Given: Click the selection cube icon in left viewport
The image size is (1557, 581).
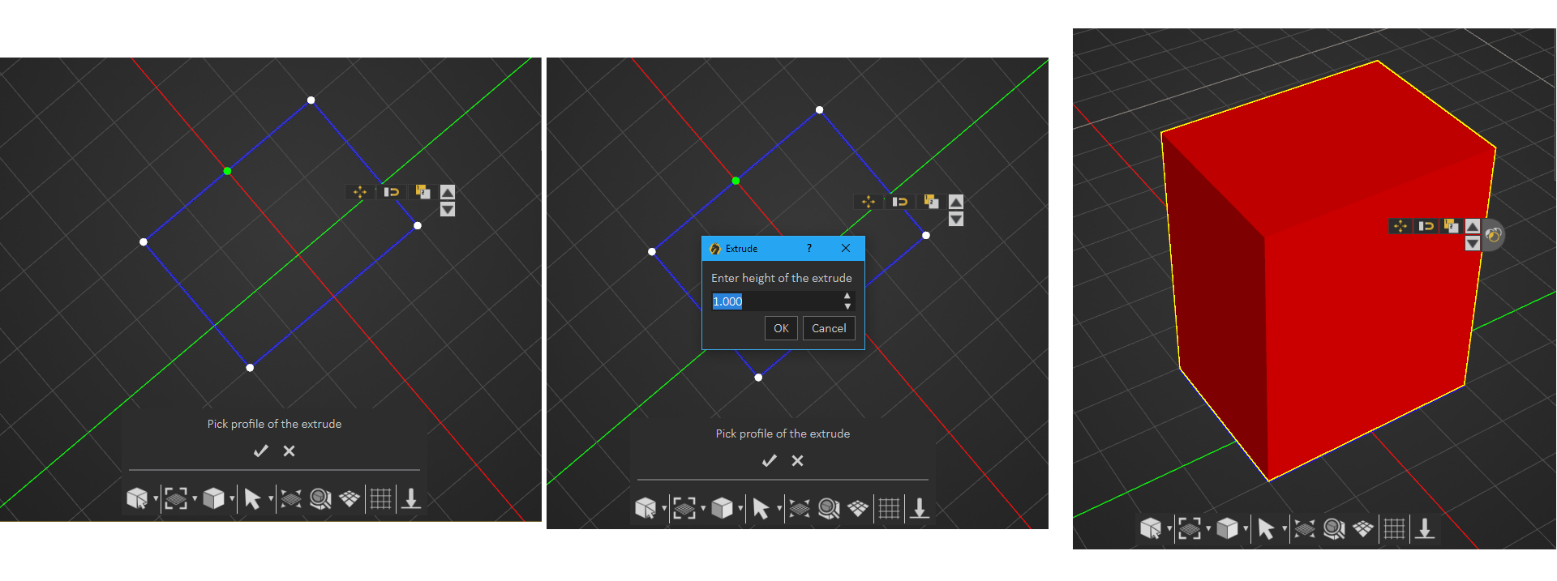Looking at the screenshot, I should coord(137,498).
